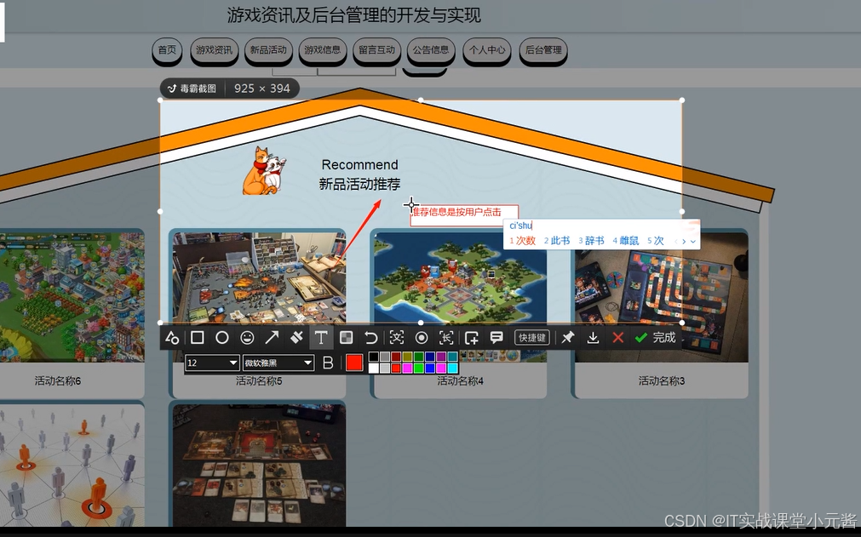861x537 pixels.
Task: Pick the black color swatch
Action: tap(373, 357)
